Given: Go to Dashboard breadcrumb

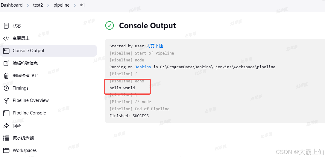Looking at the screenshot, I should 12,5.
